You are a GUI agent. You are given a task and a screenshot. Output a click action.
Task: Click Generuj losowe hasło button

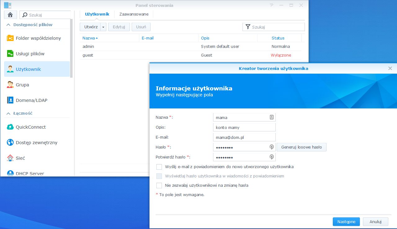(301, 147)
